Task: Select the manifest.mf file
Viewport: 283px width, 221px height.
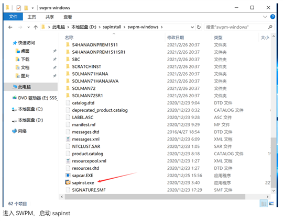Action: 84,124
